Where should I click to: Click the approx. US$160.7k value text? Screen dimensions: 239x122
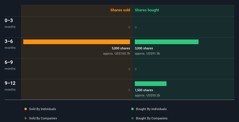click(116, 53)
